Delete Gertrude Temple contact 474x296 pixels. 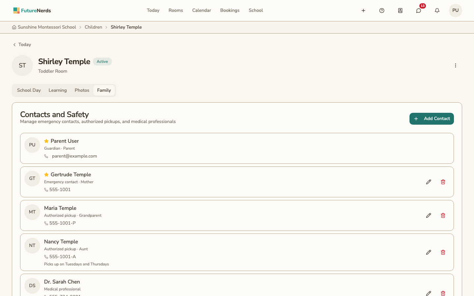[443, 182]
